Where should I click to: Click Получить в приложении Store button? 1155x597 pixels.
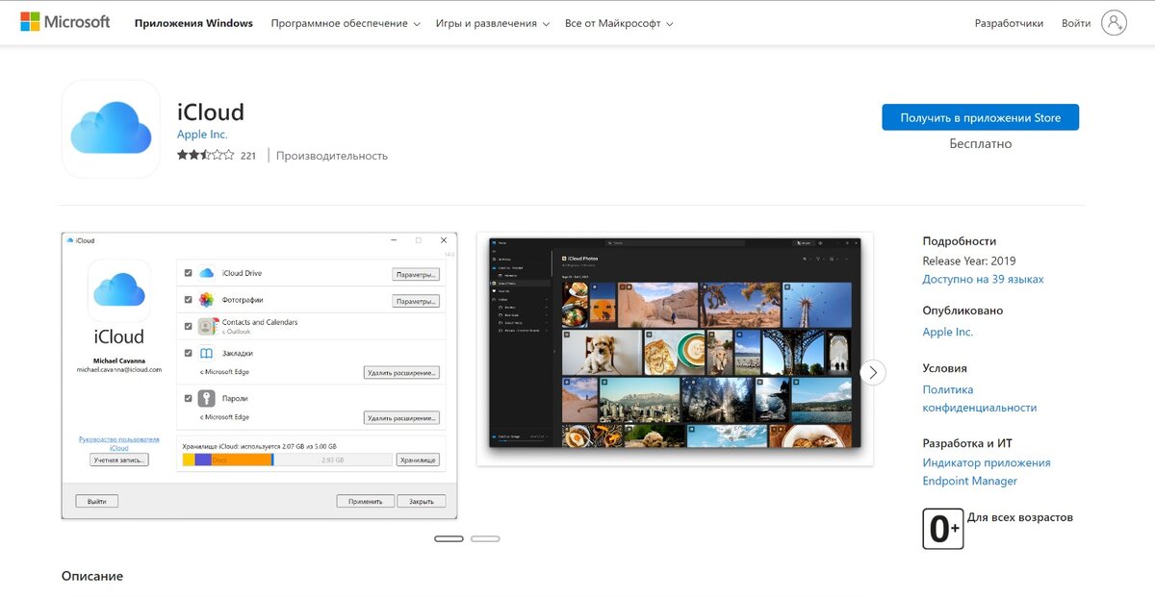[x=981, y=115]
